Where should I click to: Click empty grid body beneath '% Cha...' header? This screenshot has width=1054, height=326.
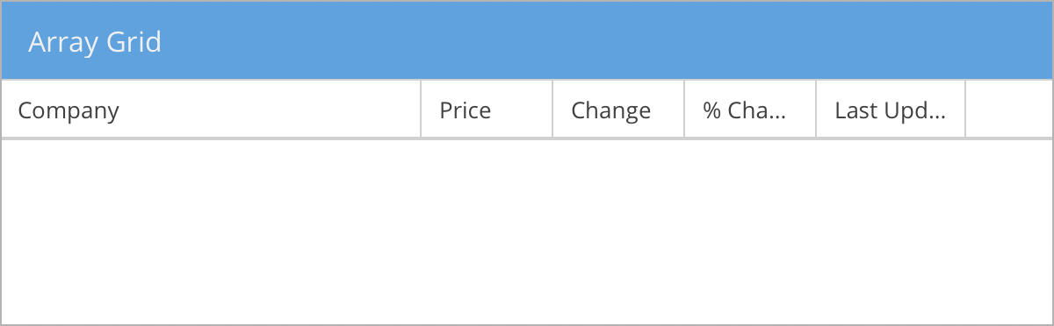[751, 231]
